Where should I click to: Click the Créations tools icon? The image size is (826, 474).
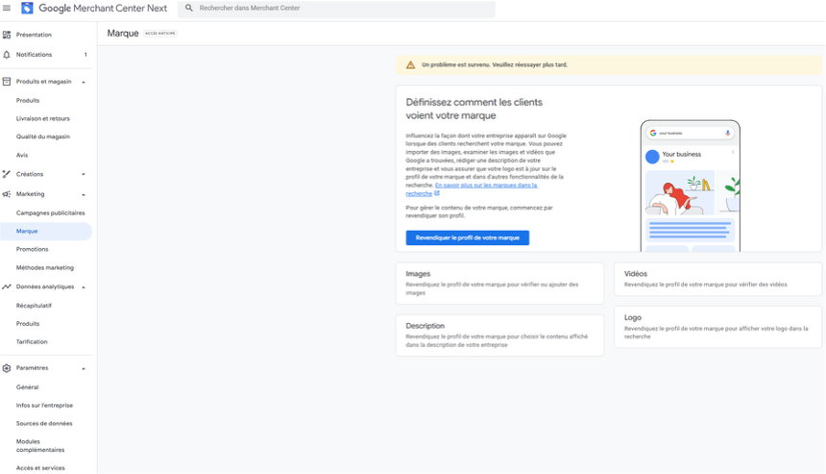click(7, 174)
